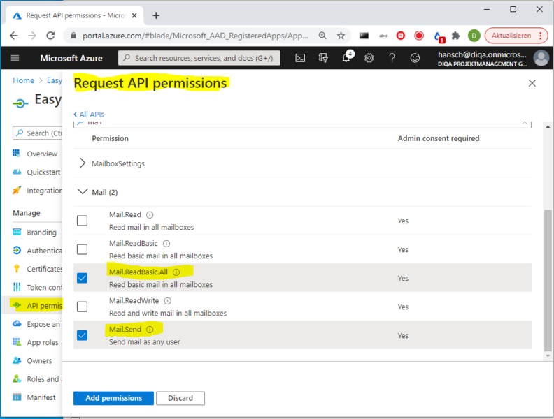Open portal settings gear icon
554x419 pixels.
tap(369, 59)
